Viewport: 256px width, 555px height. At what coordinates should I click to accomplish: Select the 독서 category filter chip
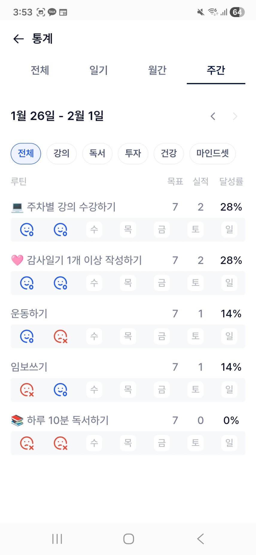pyautogui.click(x=97, y=153)
